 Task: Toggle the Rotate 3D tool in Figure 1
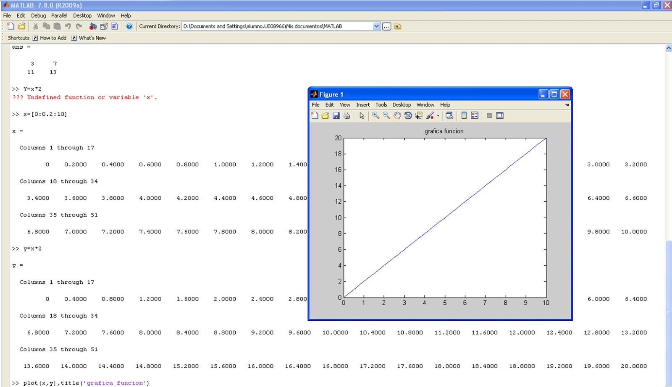pos(408,115)
